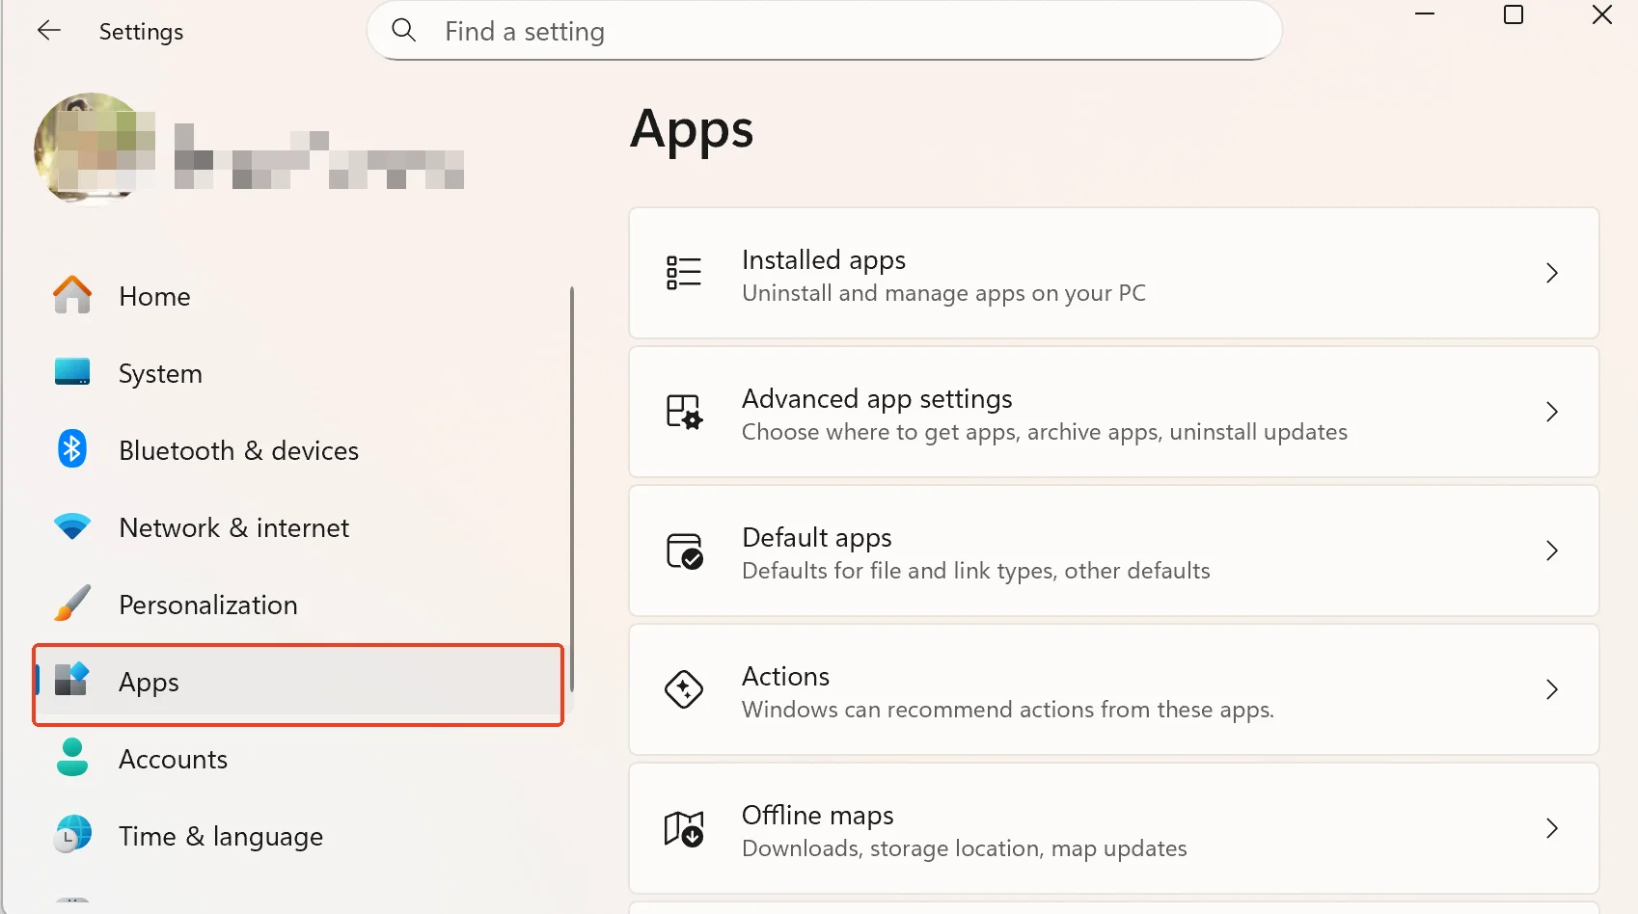Select the Home icon in the sidebar

[71, 295]
